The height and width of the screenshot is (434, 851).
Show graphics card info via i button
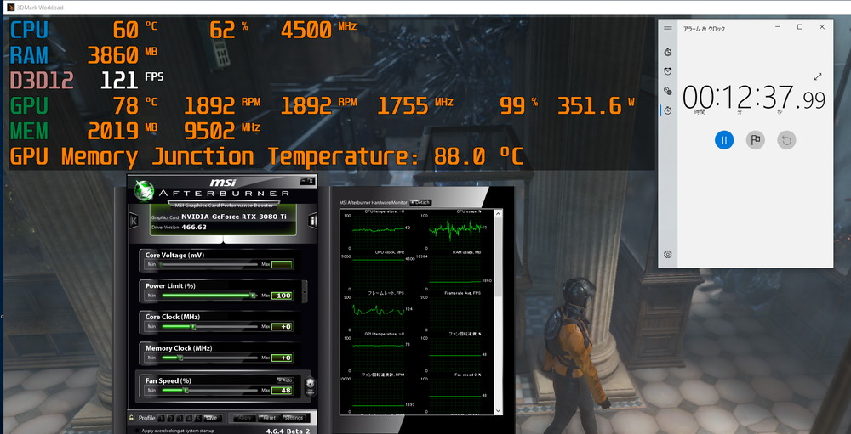[x=312, y=220]
